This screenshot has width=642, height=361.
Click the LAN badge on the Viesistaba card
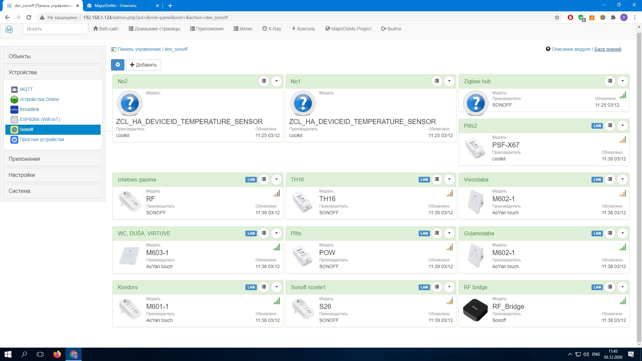click(x=597, y=179)
